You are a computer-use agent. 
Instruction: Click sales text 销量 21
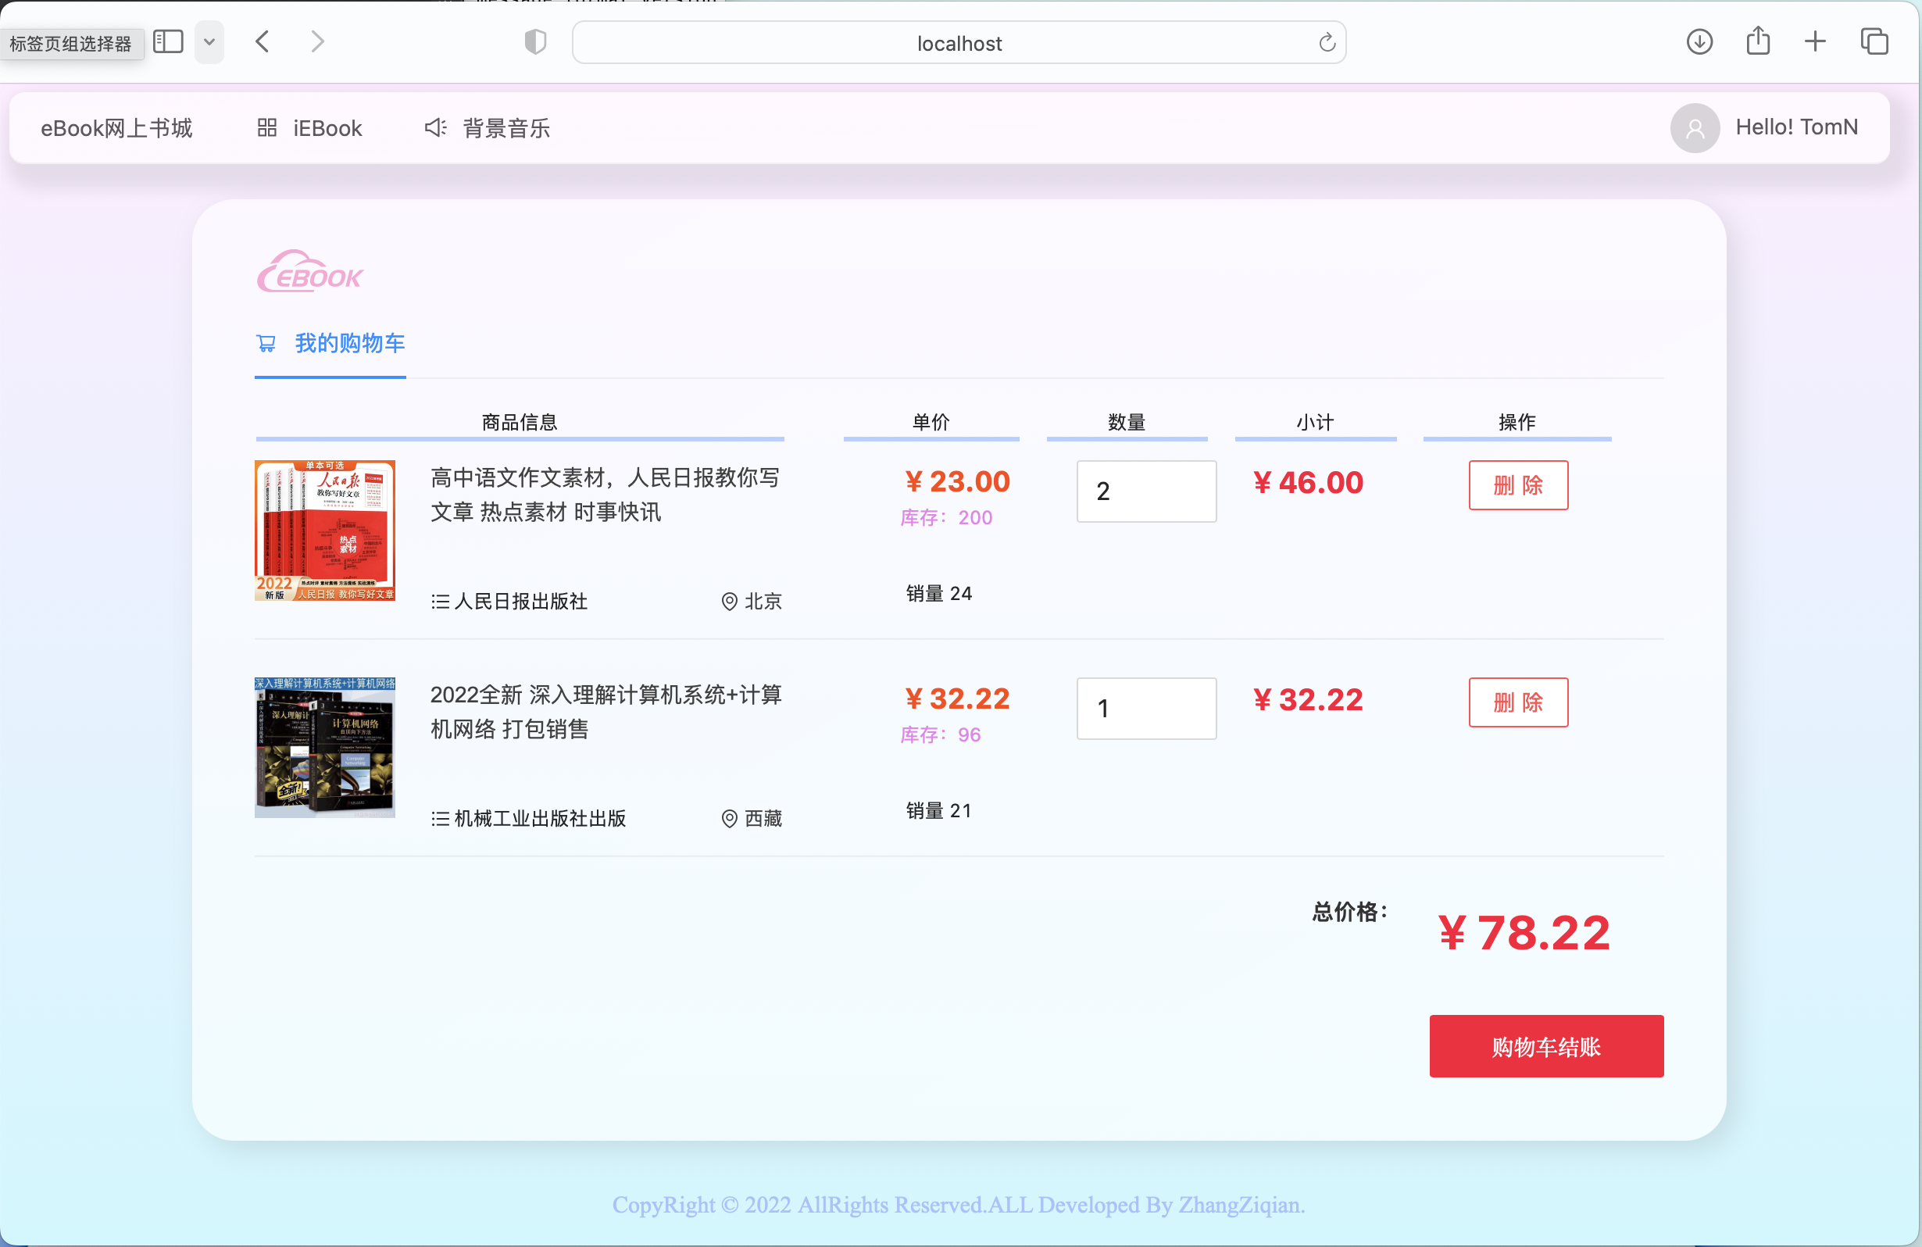[938, 811]
